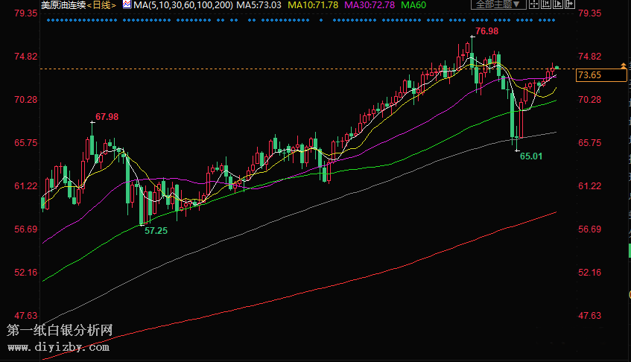Click the 57.25 low price marker
This screenshot has height=362, width=631.
click(156, 231)
